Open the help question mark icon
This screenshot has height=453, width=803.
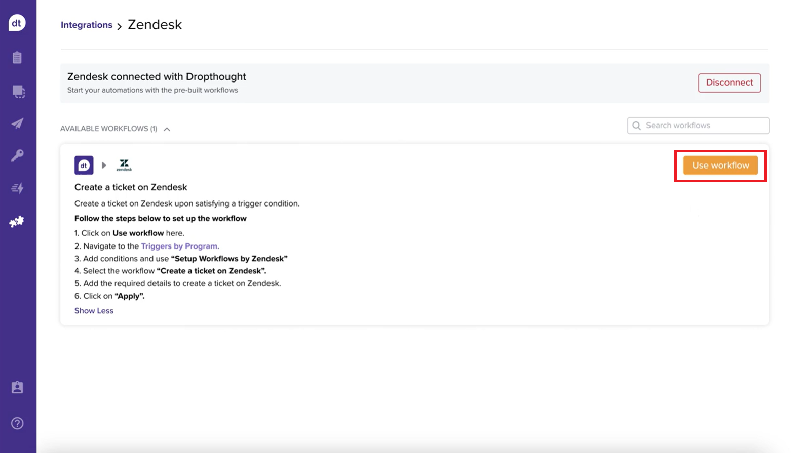coord(17,423)
